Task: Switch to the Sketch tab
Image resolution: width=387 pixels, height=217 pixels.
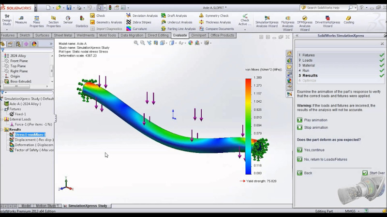Action: (x=24, y=35)
